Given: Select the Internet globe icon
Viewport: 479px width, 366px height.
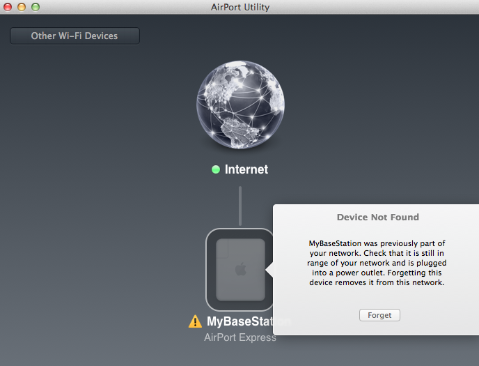Looking at the screenshot, I should tap(240, 105).
